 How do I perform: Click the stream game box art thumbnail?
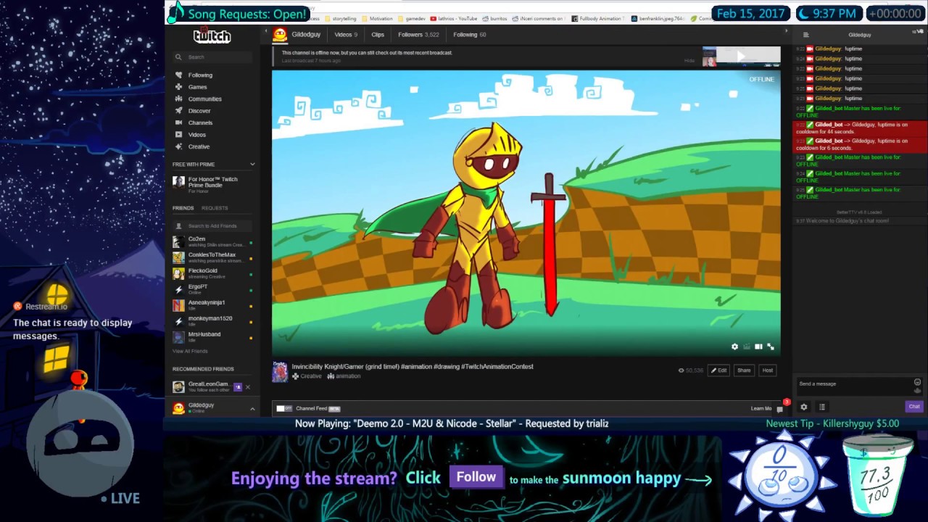279,372
